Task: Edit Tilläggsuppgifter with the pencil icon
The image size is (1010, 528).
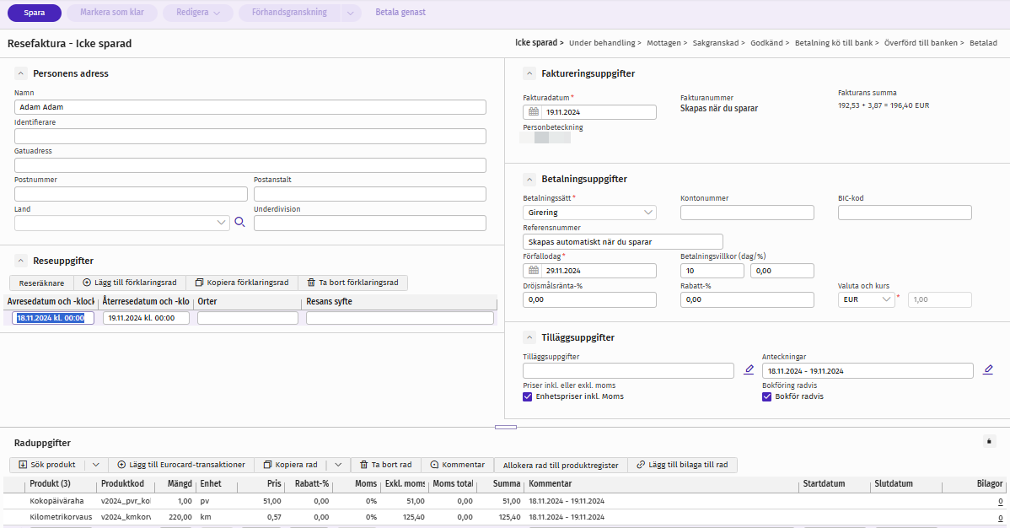Action: pos(749,370)
